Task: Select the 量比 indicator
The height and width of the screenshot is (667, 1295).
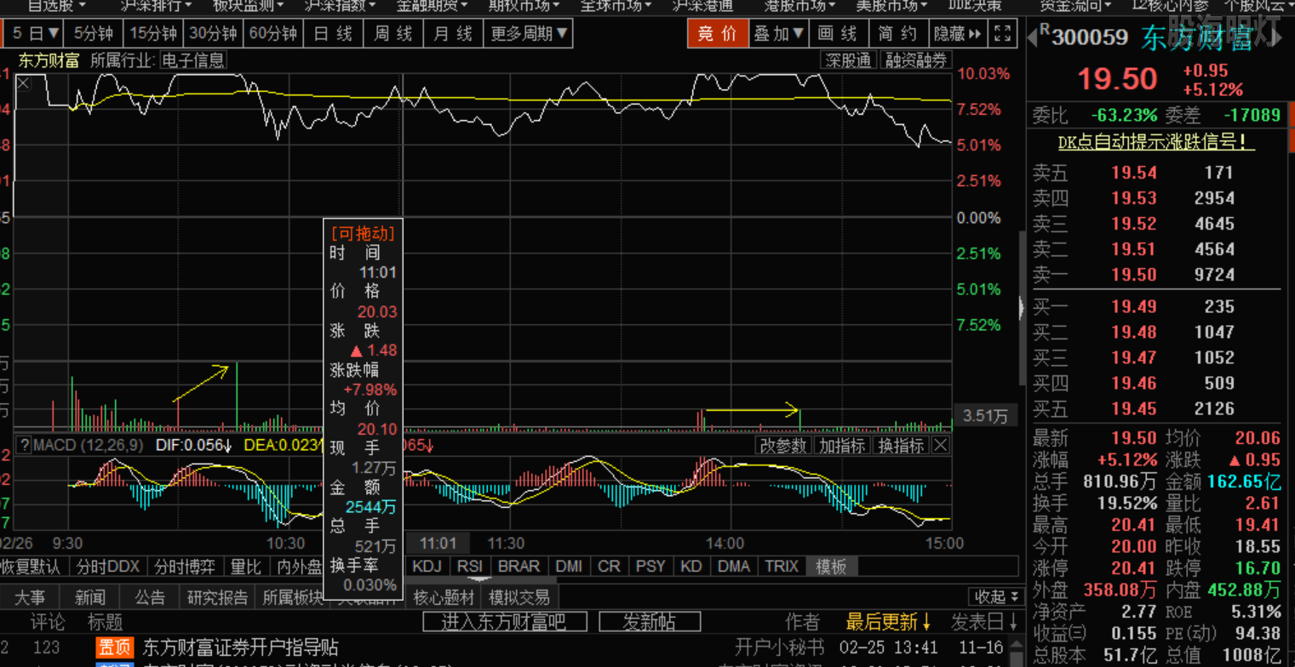Action: (246, 567)
